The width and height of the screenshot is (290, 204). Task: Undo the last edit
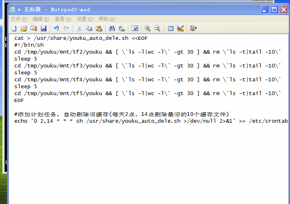tap(56, 28)
